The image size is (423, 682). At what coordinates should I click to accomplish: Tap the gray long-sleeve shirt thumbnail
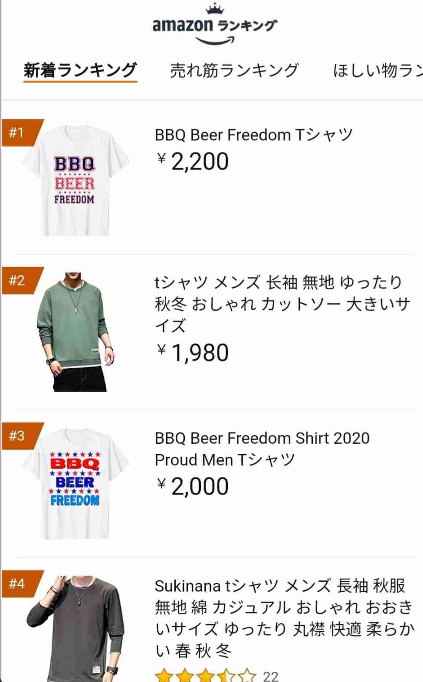coord(75,629)
